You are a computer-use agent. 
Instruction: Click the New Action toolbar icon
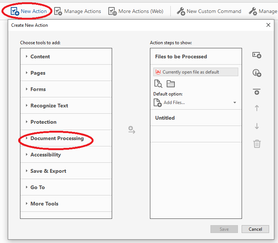point(15,12)
